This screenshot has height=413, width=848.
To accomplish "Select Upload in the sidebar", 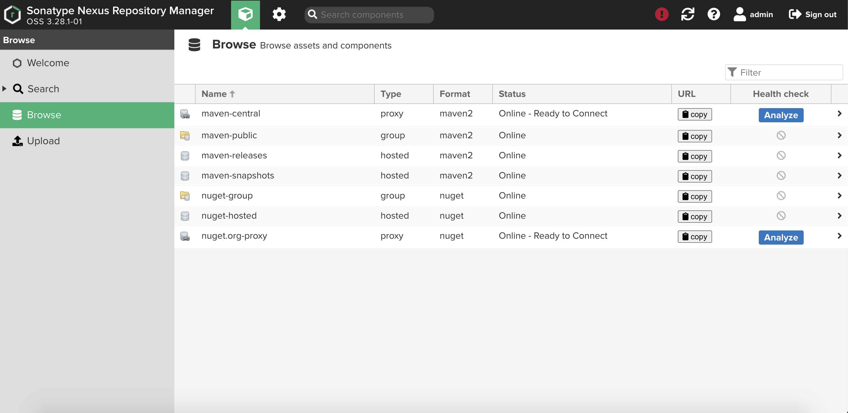I will click(43, 141).
